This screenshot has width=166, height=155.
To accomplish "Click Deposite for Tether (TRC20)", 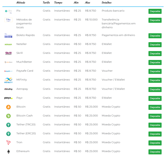I will [x=155, y=125].
